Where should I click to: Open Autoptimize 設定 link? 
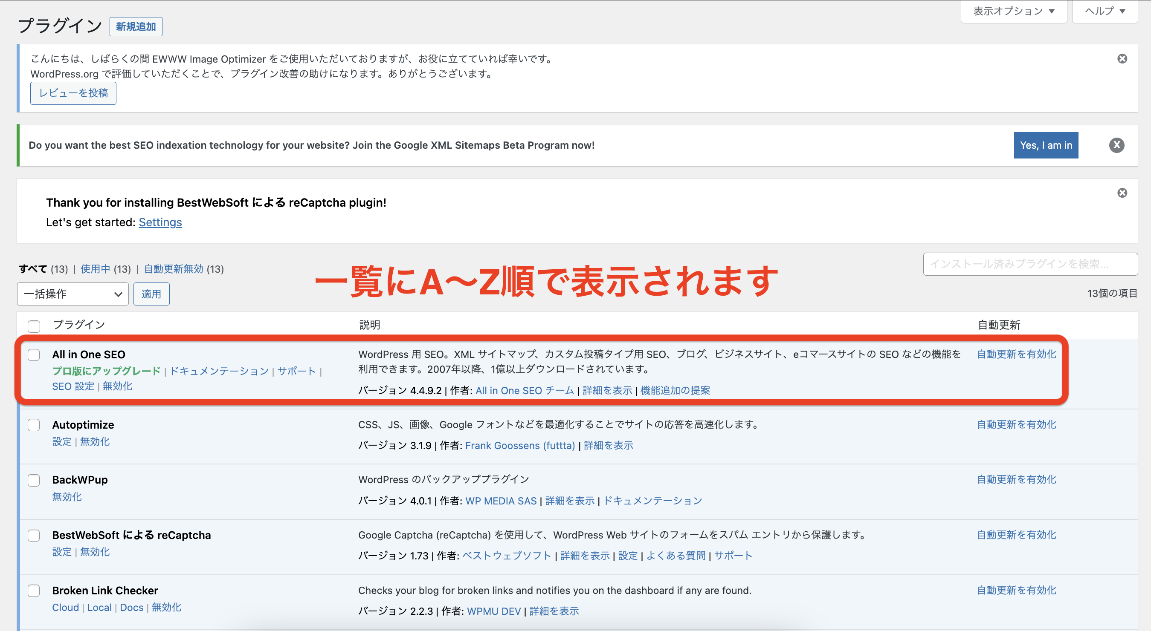point(62,441)
